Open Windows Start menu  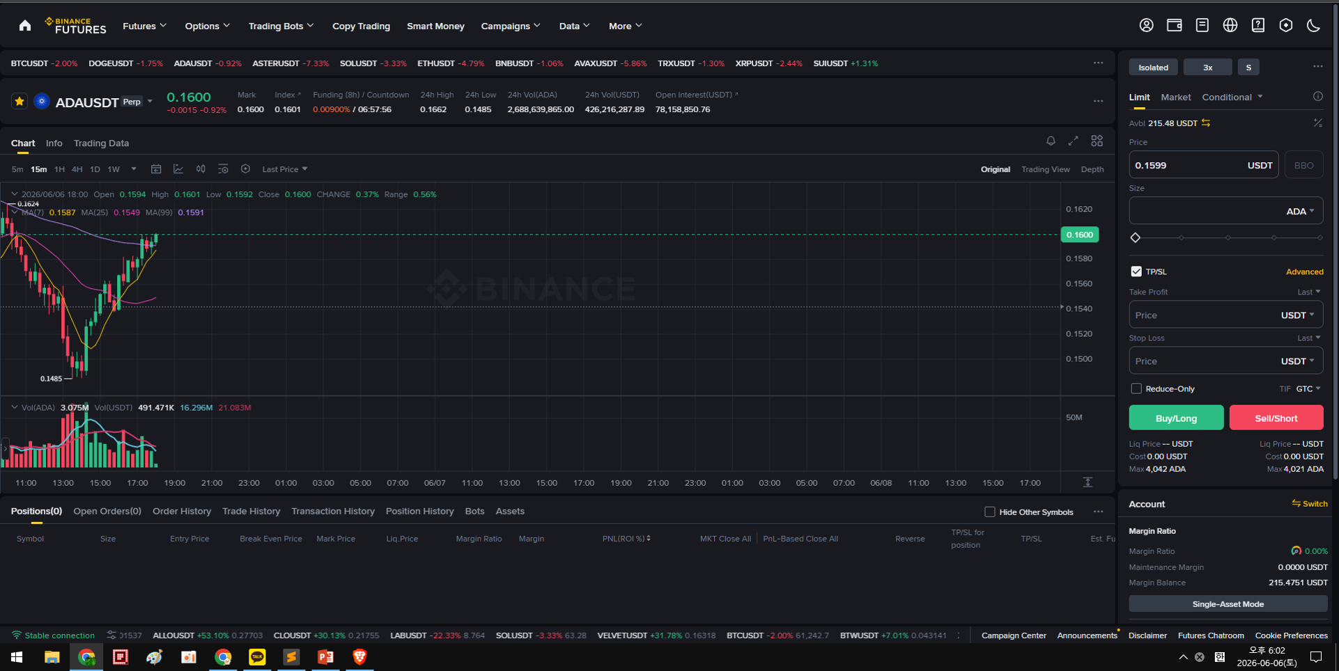point(17,656)
